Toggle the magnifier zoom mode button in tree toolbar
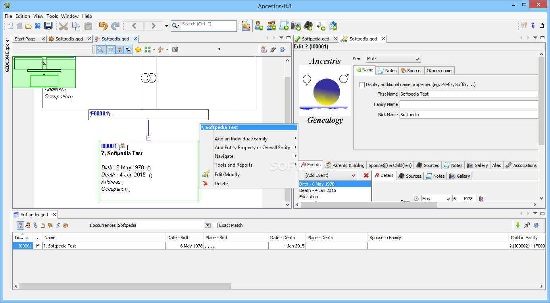 coord(100,50)
